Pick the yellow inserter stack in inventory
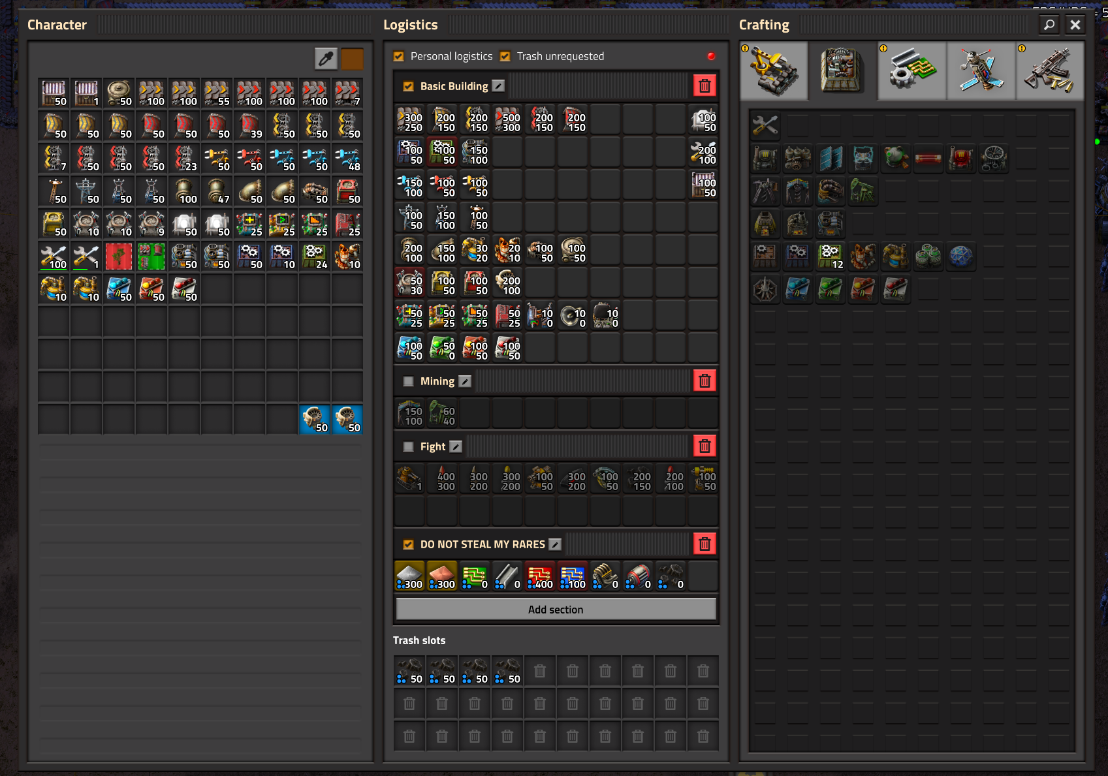1108x776 pixels. [217, 159]
